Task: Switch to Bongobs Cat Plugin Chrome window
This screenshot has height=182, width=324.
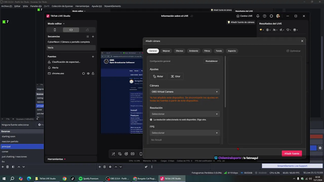Action: tap(145, 178)
